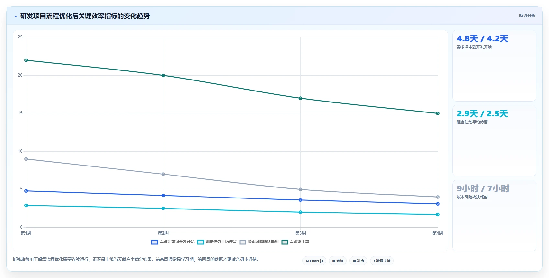Click the dark green 需求返工率 legend swatch
Viewport: 549px width, 278px height.
(285, 242)
